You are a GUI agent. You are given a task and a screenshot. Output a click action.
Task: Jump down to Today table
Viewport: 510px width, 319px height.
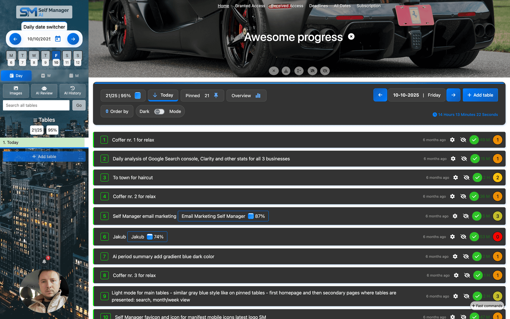point(163,95)
